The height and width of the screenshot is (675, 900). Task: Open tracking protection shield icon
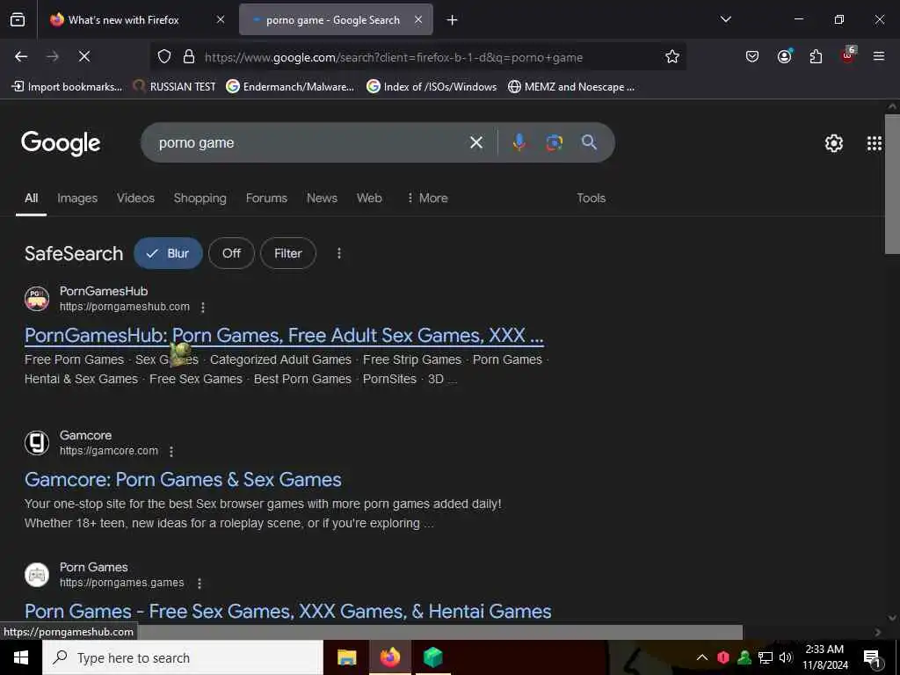(x=164, y=57)
